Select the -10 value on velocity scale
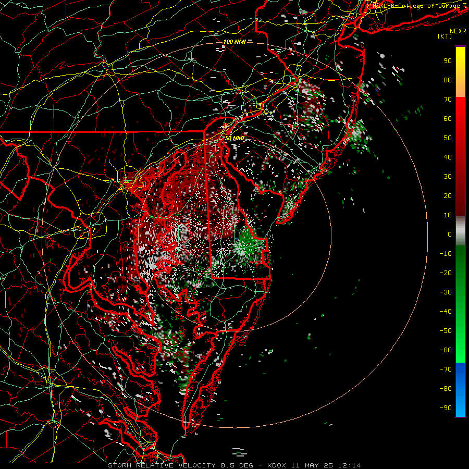Viewport: 469px width, 469px height. click(x=446, y=254)
